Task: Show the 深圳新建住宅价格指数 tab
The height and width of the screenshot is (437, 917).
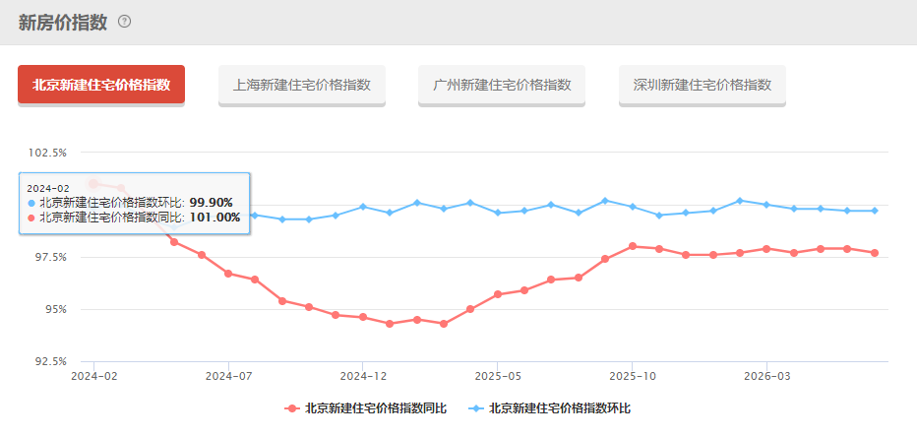Action: [703, 85]
